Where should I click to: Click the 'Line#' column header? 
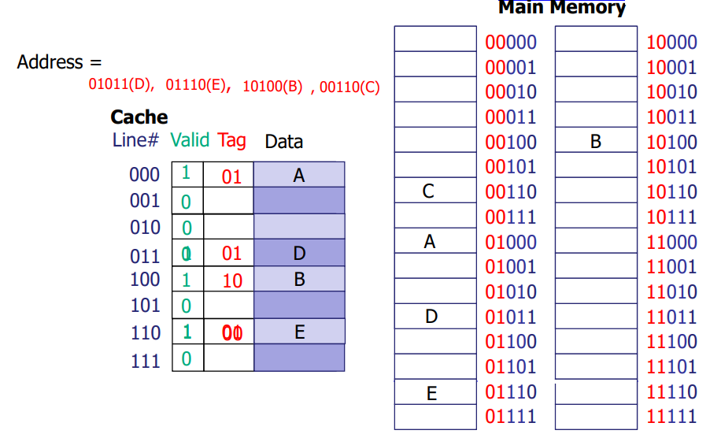pyautogui.click(x=135, y=140)
